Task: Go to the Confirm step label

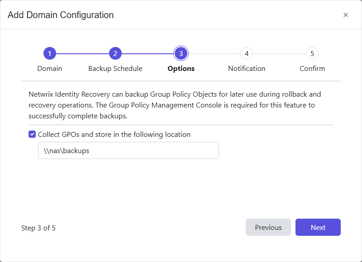Action: click(312, 68)
